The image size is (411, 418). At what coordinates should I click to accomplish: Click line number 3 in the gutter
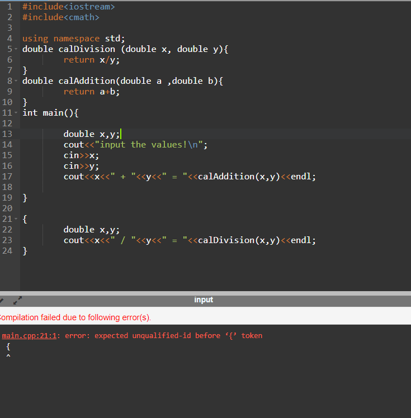click(x=10, y=28)
